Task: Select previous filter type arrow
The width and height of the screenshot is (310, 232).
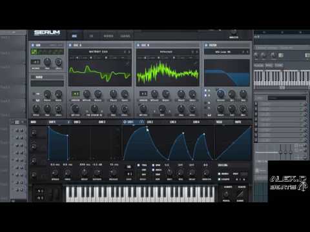Action: pos(243,52)
